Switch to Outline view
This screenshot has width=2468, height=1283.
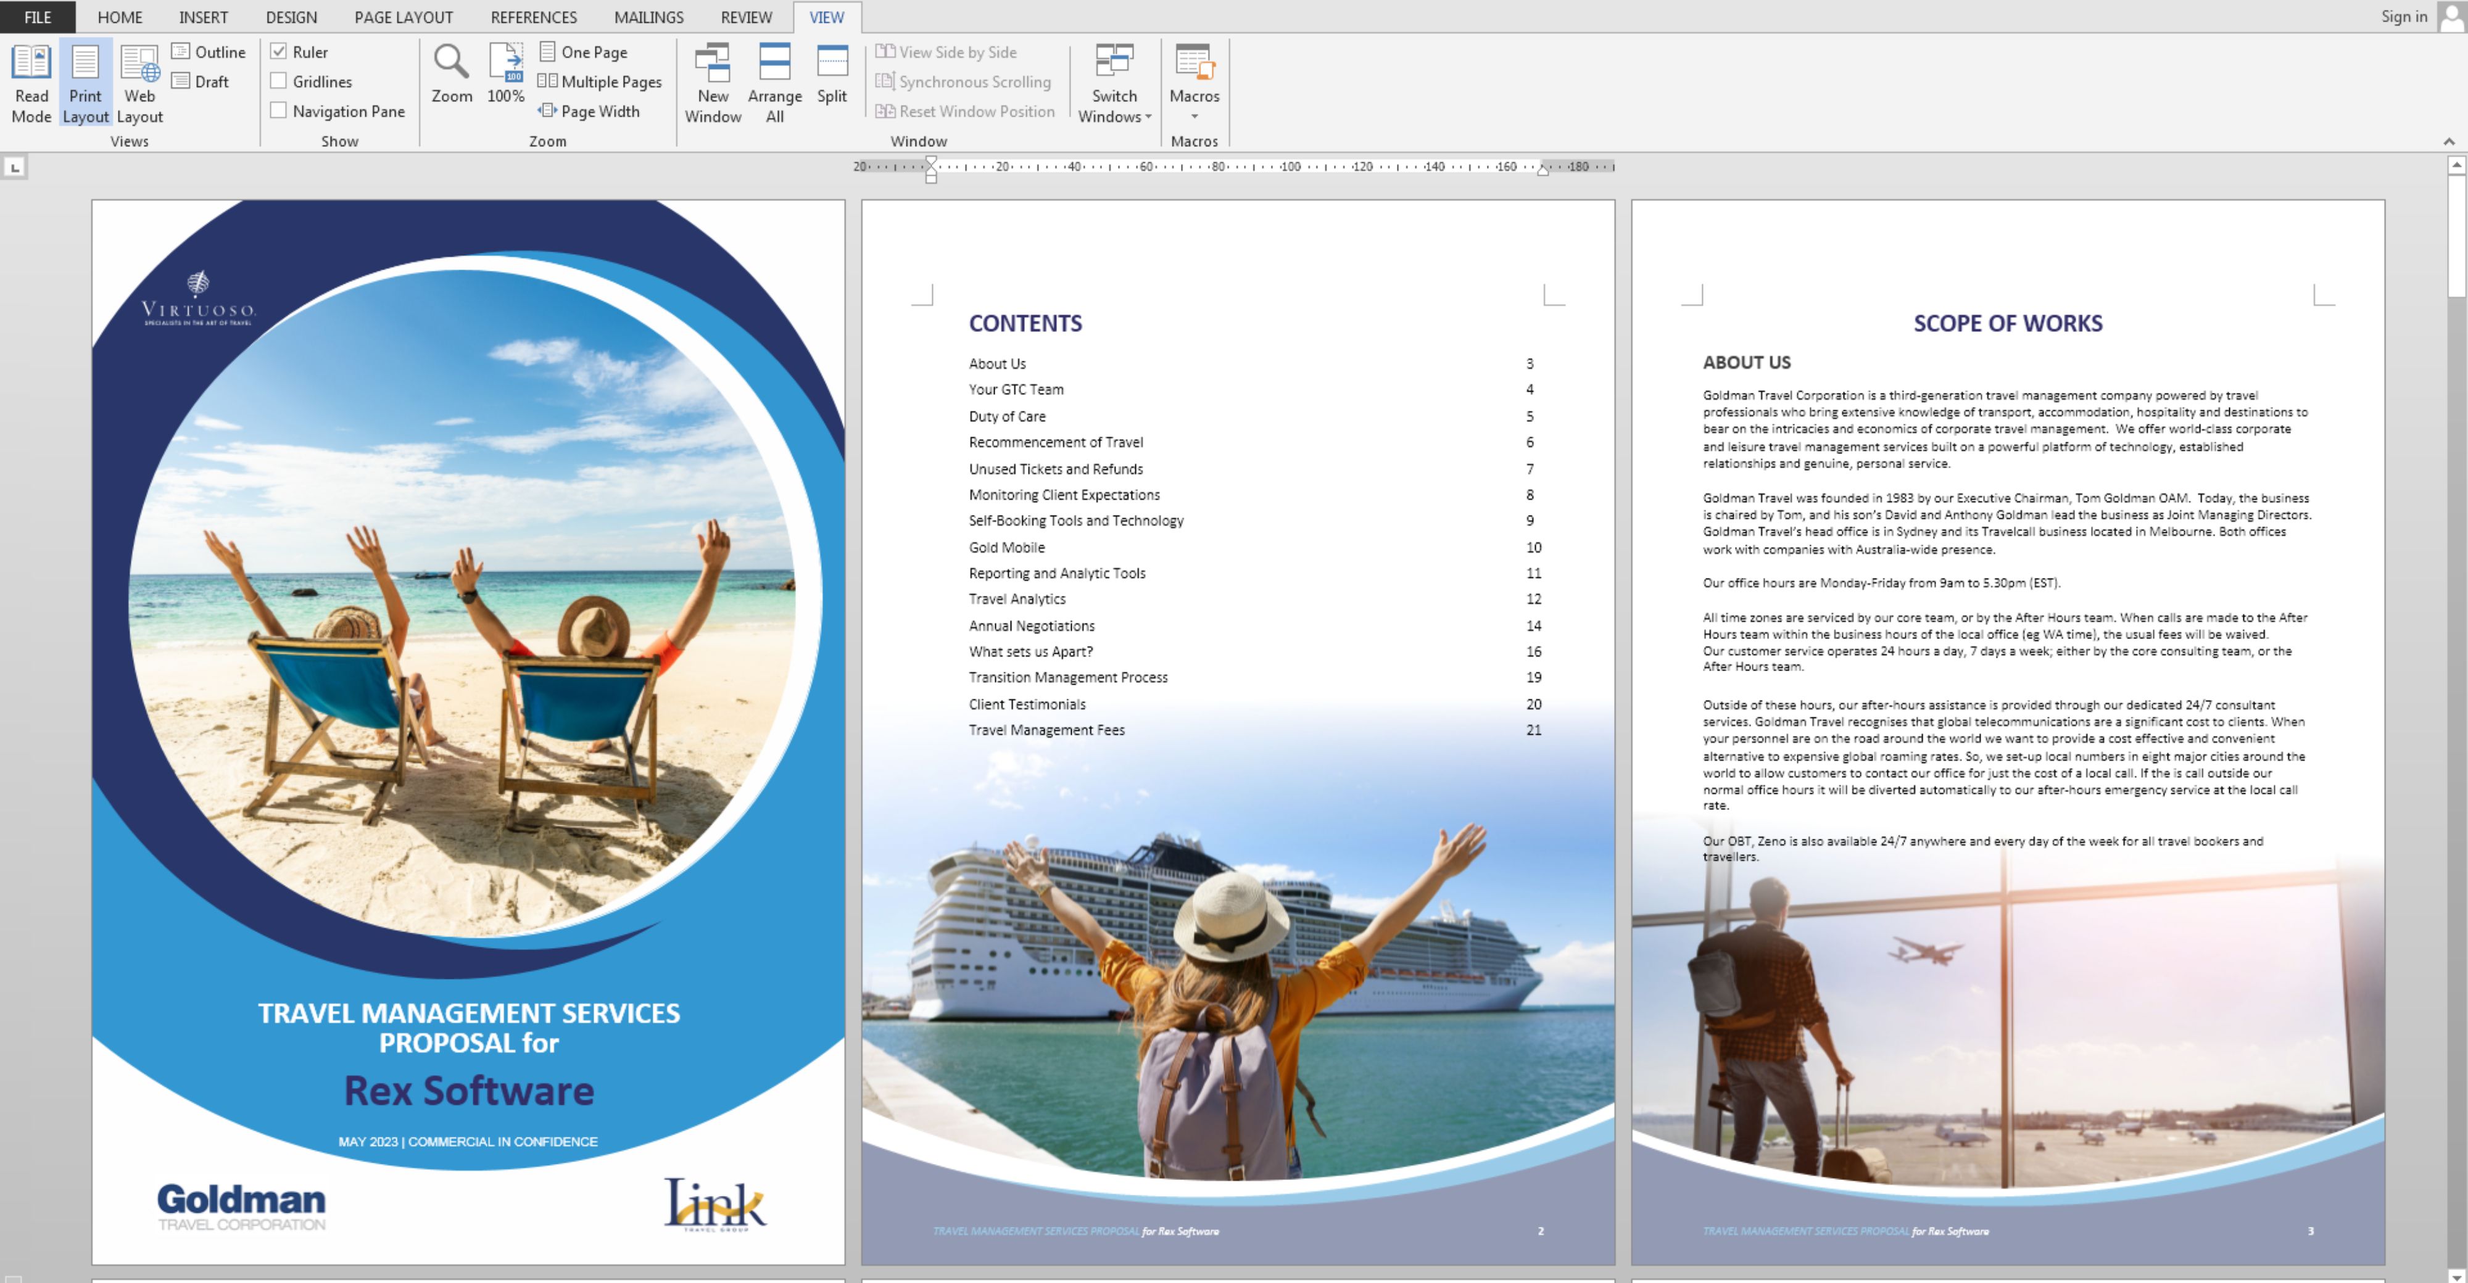209,52
